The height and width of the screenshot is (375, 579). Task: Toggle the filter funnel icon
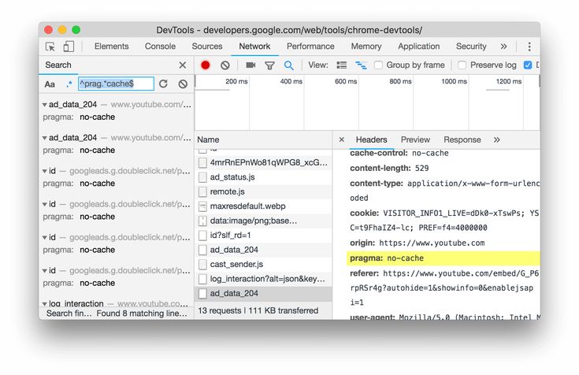pos(269,65)
